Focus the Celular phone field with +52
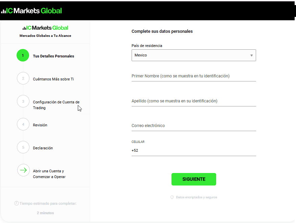The image size is (296, 223). [194, 150]
